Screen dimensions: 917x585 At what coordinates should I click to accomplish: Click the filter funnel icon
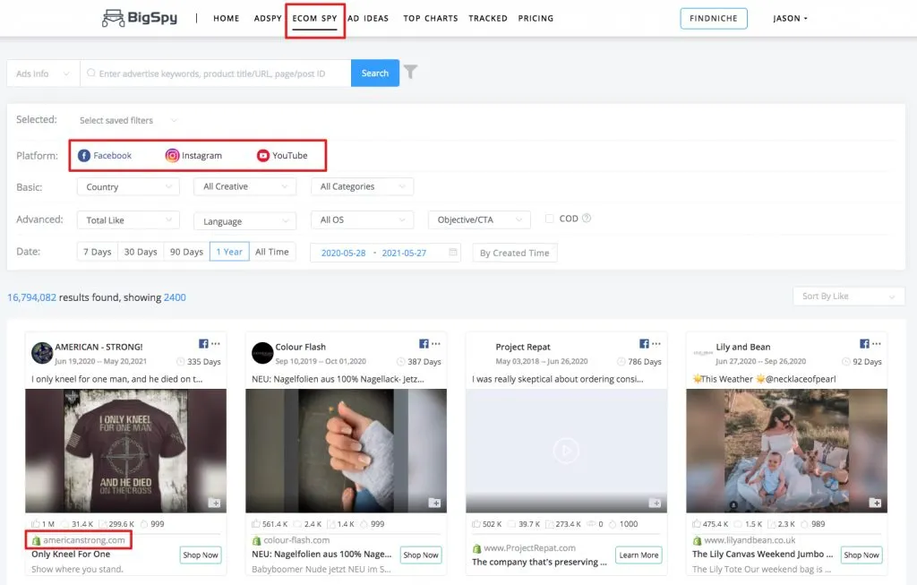click(x=410, y=73)
